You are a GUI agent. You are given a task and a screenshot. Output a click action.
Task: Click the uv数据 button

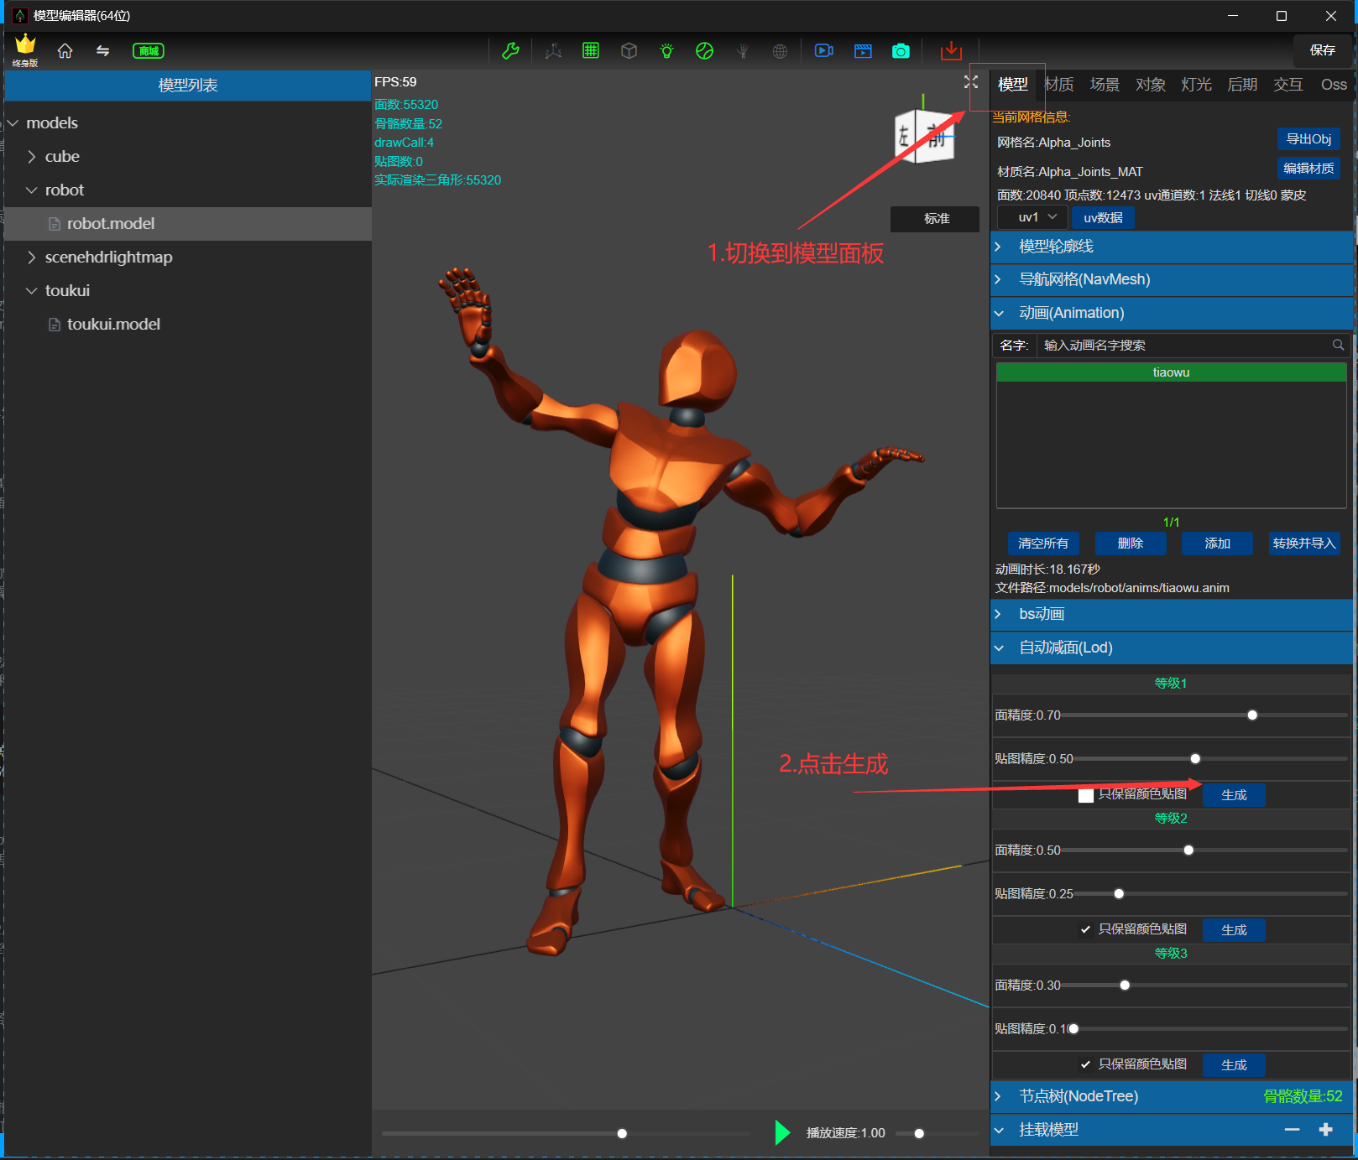(x=1103, y=218)
